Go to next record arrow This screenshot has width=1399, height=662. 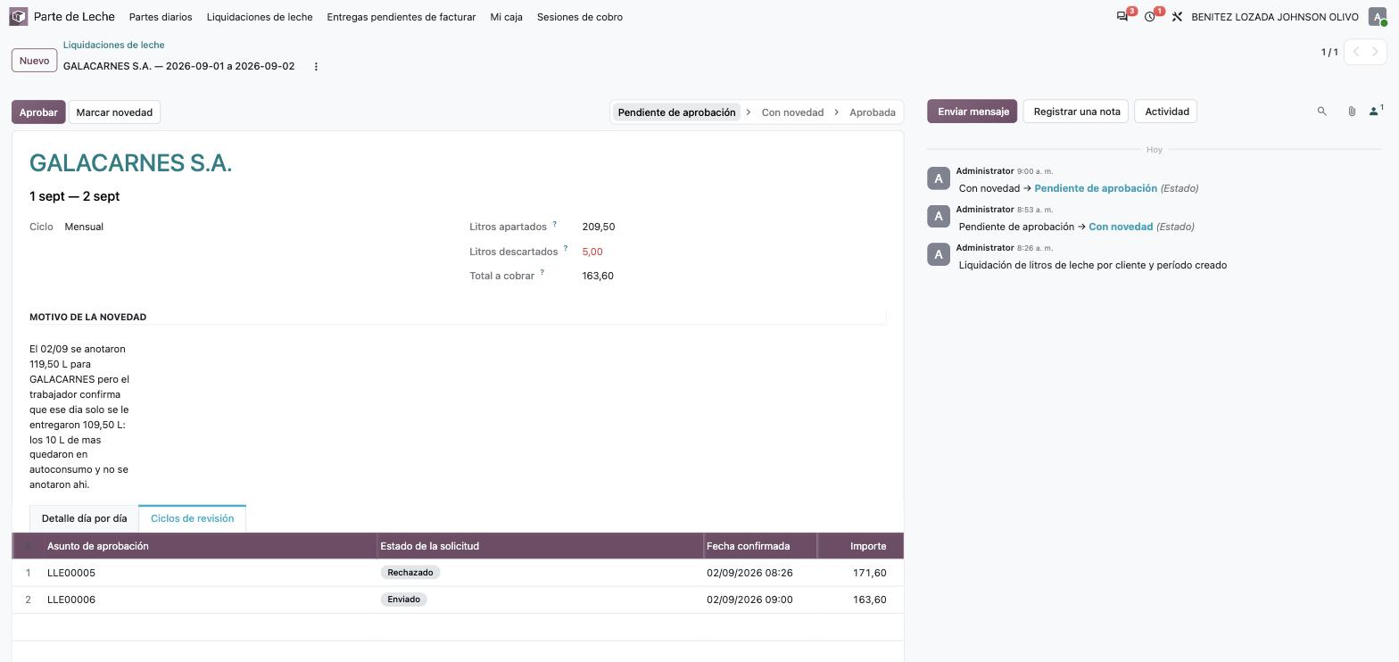point(1376,52)
